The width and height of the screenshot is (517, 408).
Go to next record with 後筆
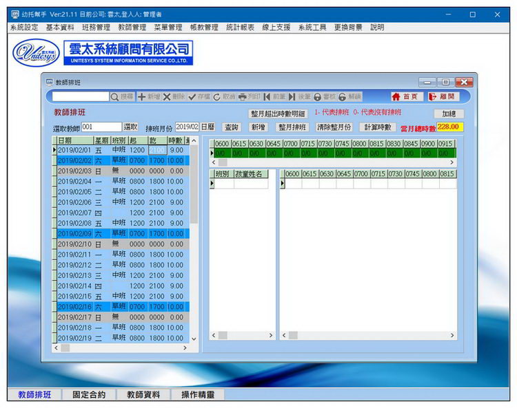[299, 97]
